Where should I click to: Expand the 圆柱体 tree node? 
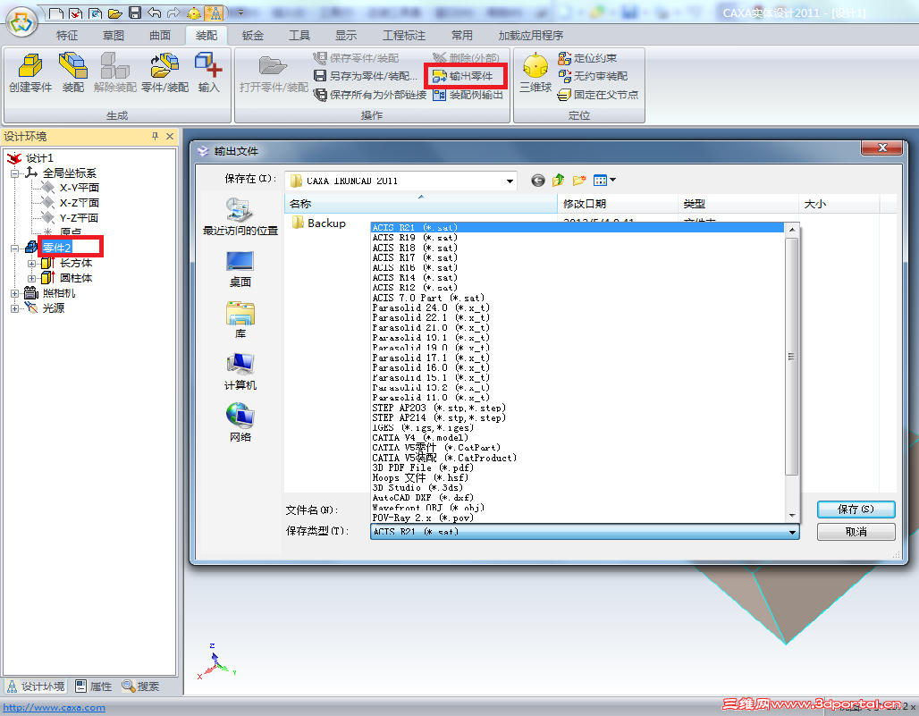click(x=31, y=278)
